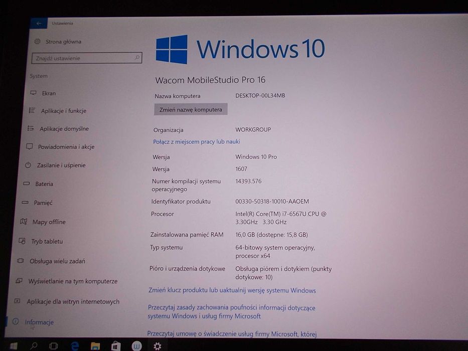Click the drive icon beside Pamięć
The image size is (468, 351).
(25, 203)
